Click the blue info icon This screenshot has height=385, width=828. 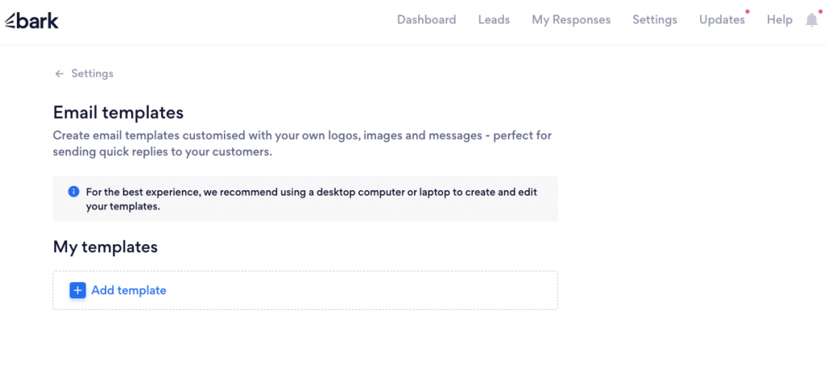(x=74, y=192)
